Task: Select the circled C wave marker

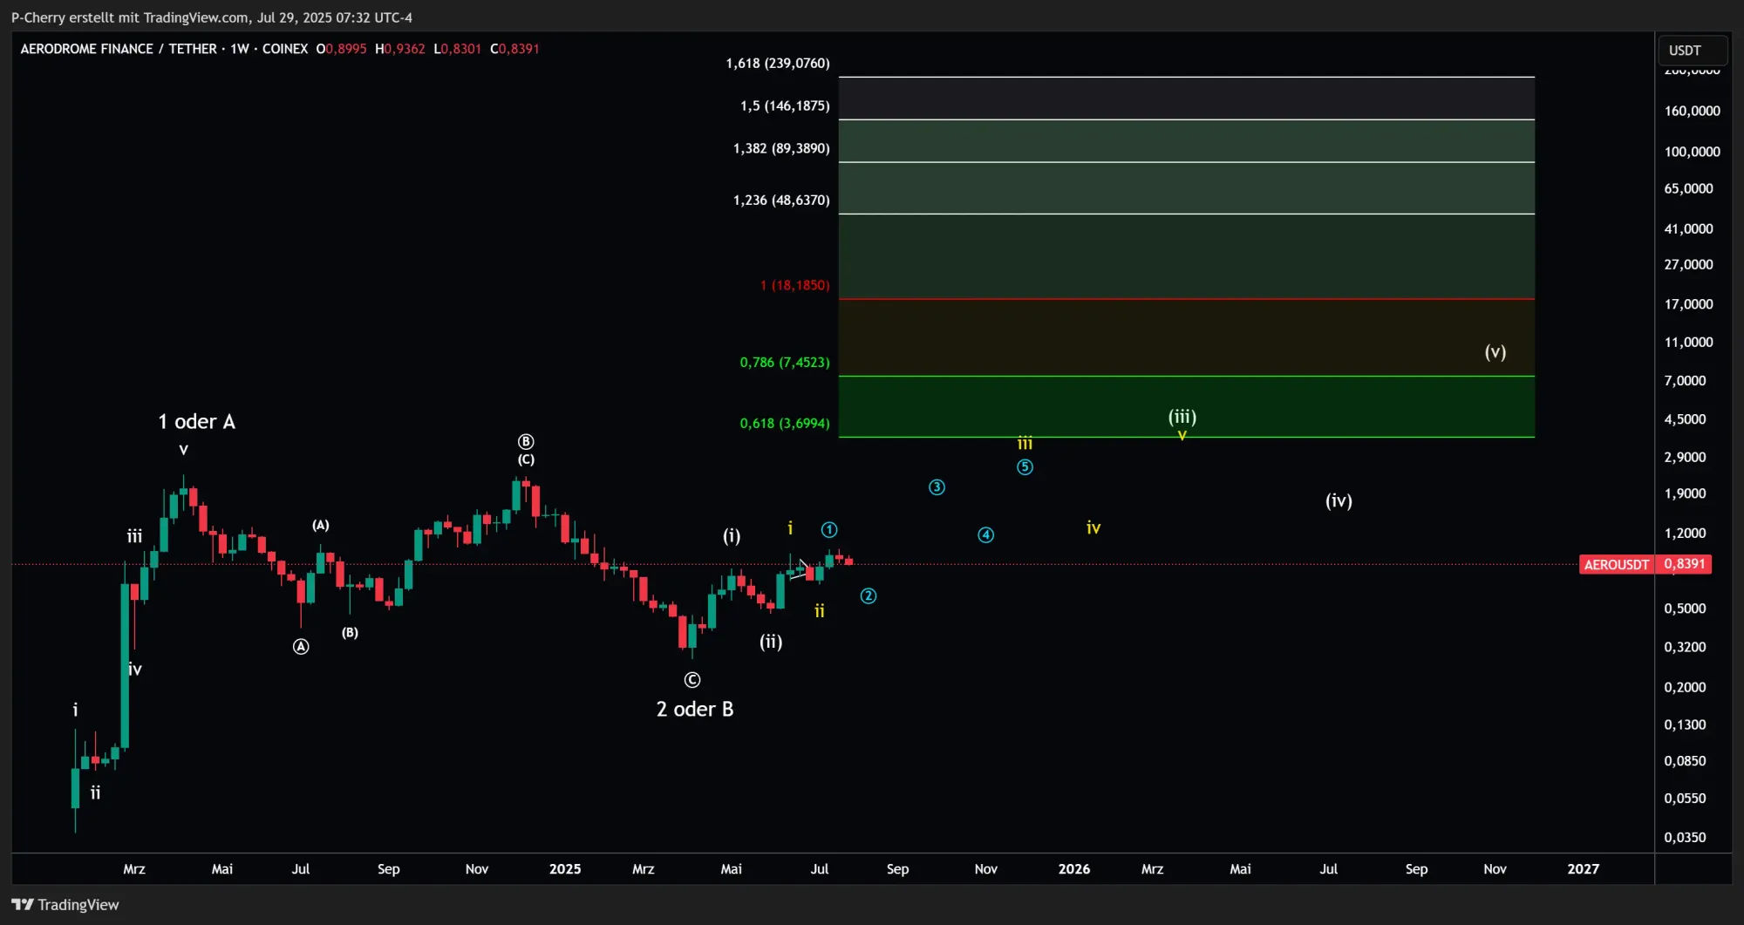Action: point(692,680)
